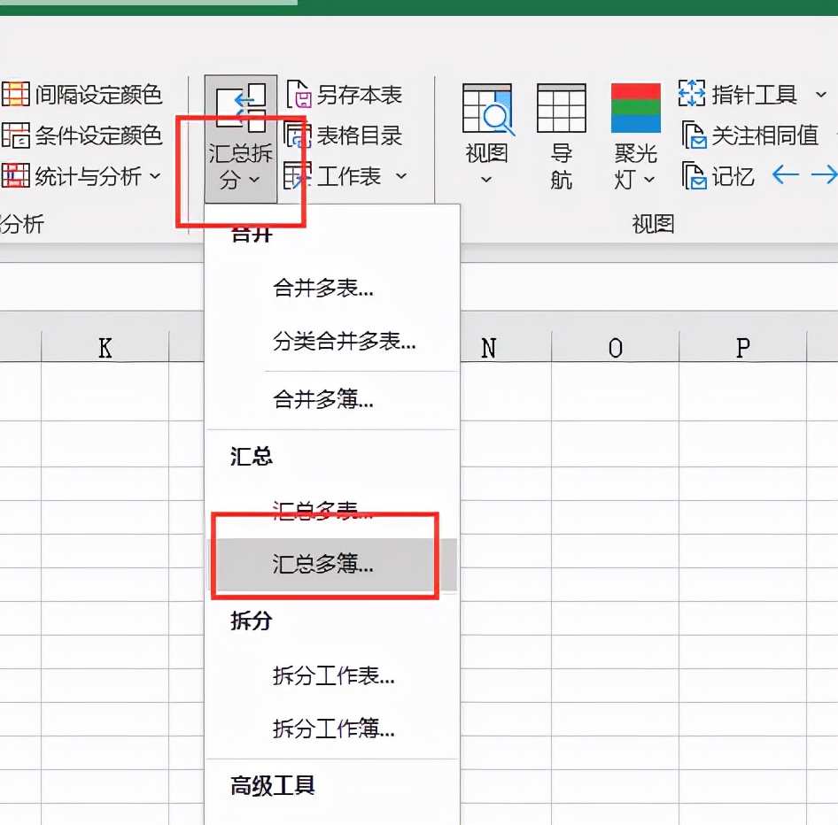The image size is (838, 825).
Task: Open the 条件设定颜色 tool
Action: point(81,135)
